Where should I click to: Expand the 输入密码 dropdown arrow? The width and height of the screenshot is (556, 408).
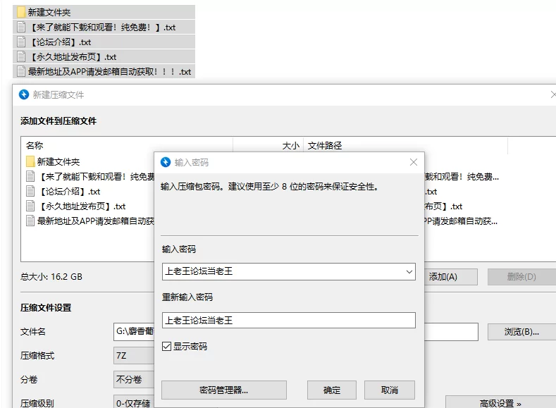click(409, 271)
